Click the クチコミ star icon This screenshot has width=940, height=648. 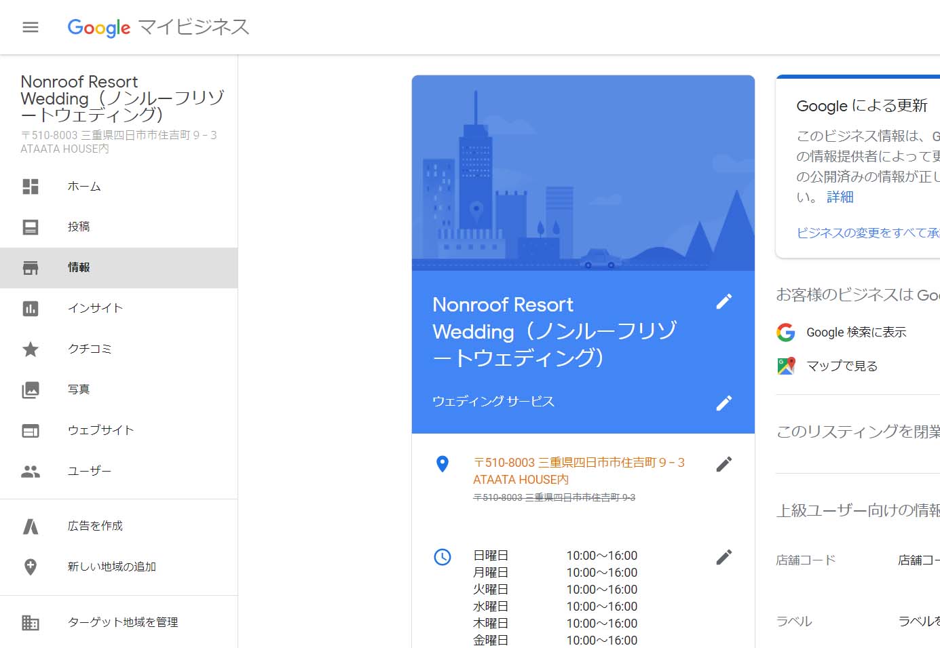point(31,349)
